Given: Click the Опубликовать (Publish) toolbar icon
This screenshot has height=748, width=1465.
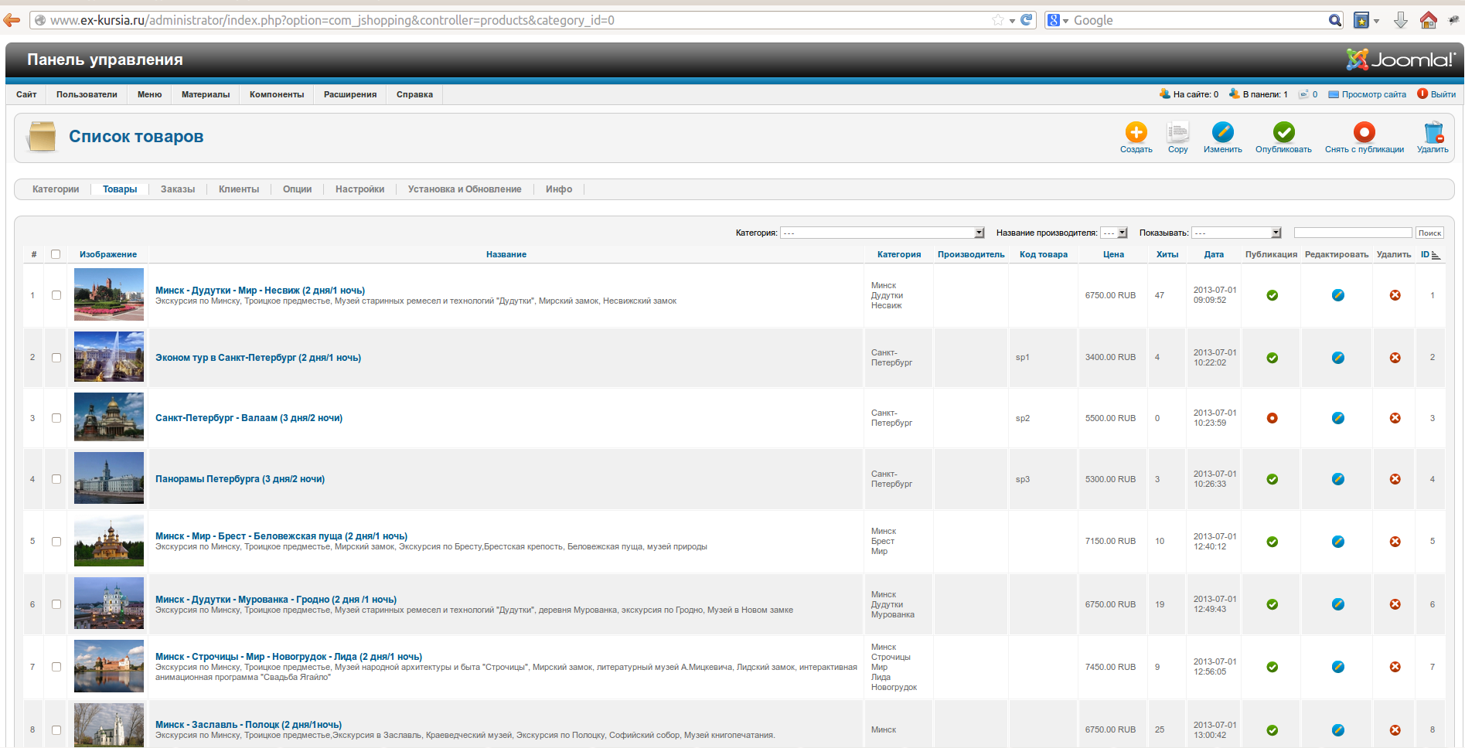Looking at the screenshot, I should pyautogui.click(x=1283, y=132).
